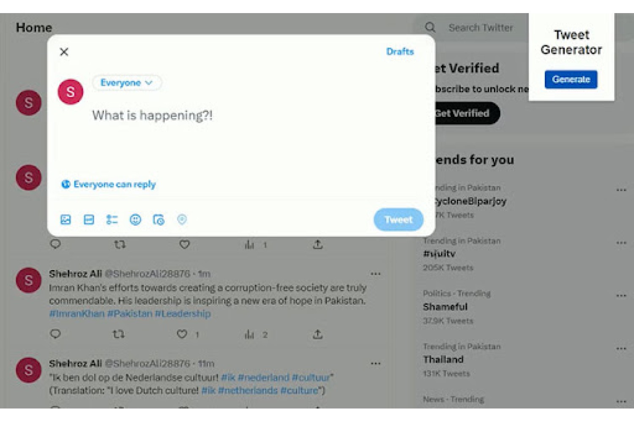Click the Generate button
The width and height of the screenshot is (634, 422).
click(571, 79)
